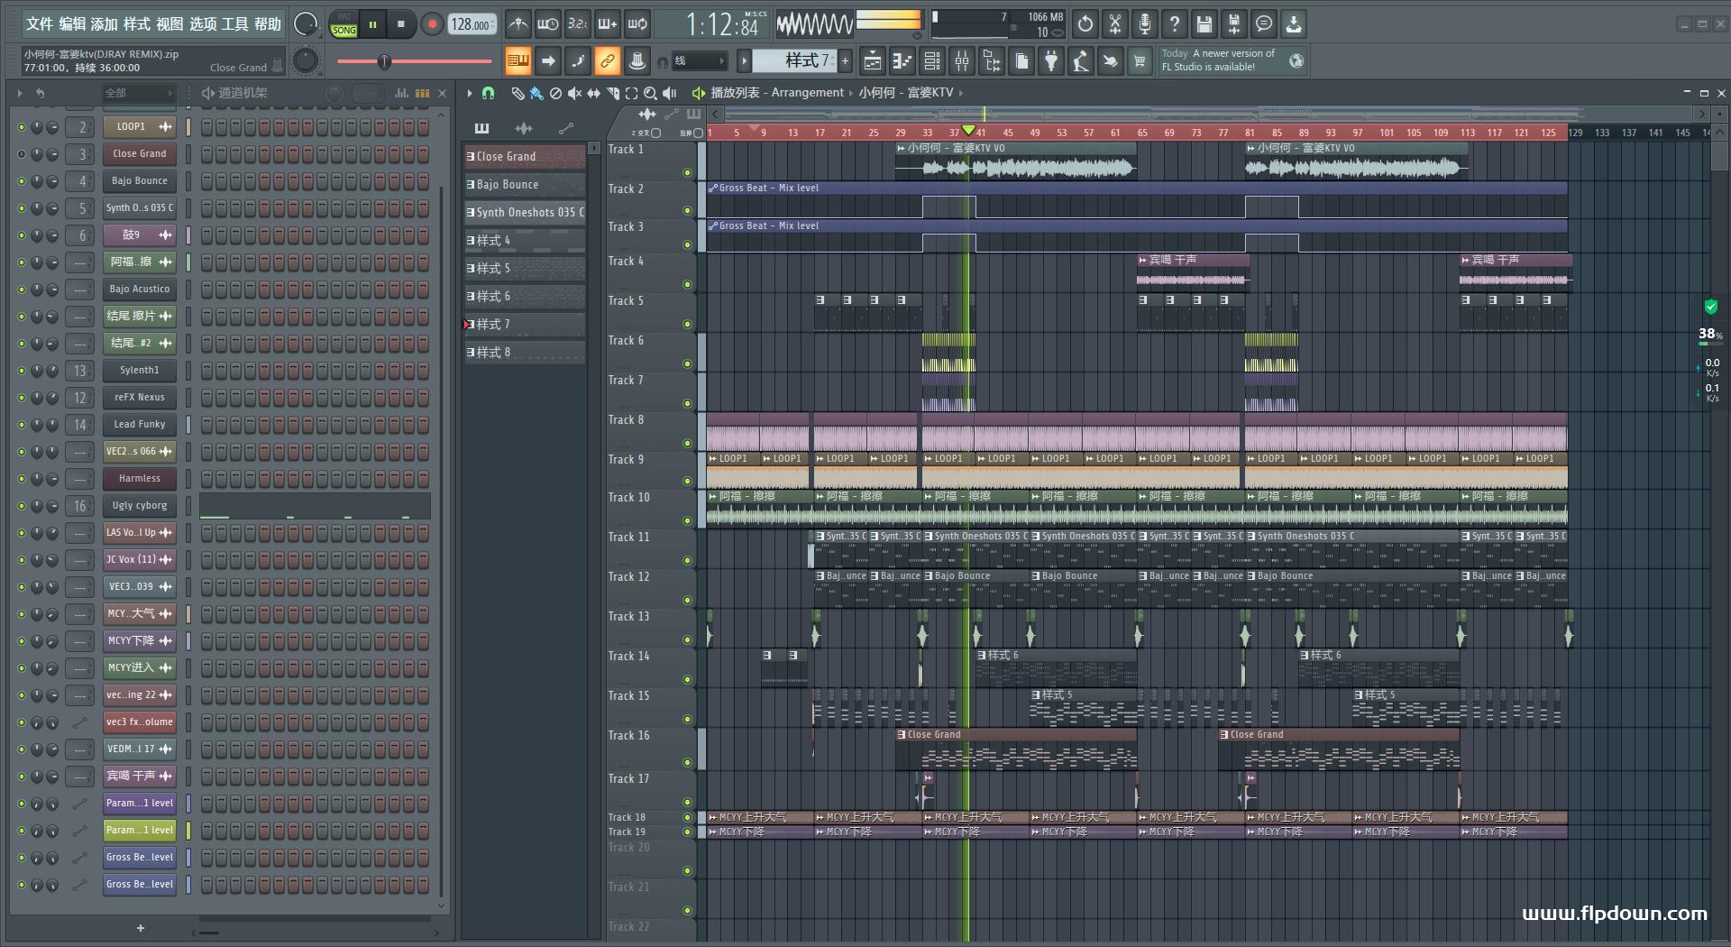1731x947 pixels.
Task: Toggle the multilink to controllers link icon
Action: 607,61
